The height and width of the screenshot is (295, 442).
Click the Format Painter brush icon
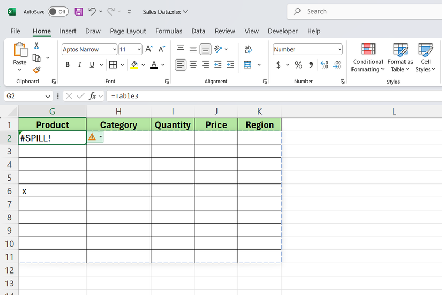[36, 70]
